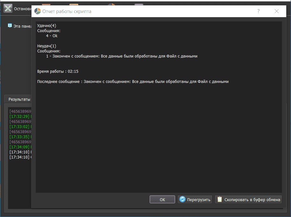Click the Неудач(1) line in report
The image size is (291, 217).
pos(46,46)
